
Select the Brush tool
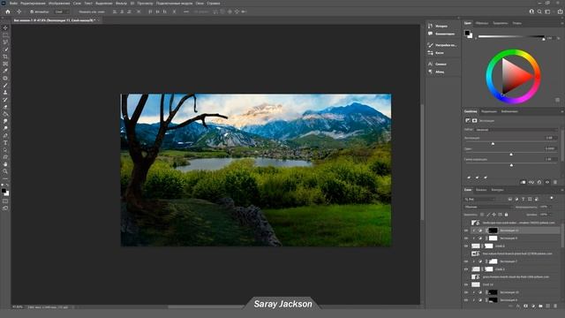(5, 86)
